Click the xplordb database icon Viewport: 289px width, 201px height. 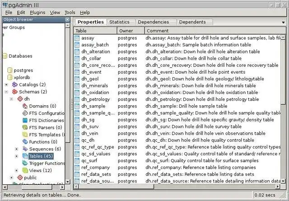tap(10, 77)
